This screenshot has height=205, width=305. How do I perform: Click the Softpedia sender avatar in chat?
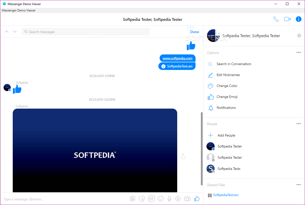(7, 87)
